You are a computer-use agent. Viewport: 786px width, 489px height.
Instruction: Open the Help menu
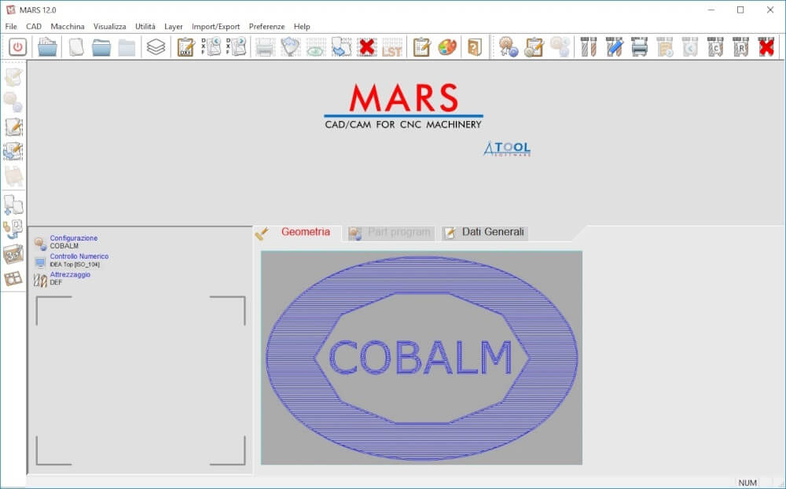coord(302,27)
